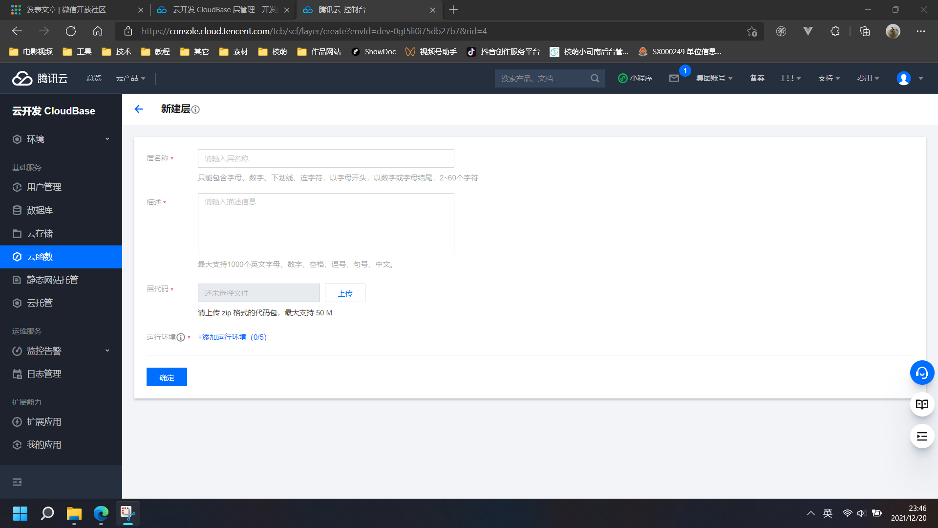Click the 层名称 input field

[326, 158]
